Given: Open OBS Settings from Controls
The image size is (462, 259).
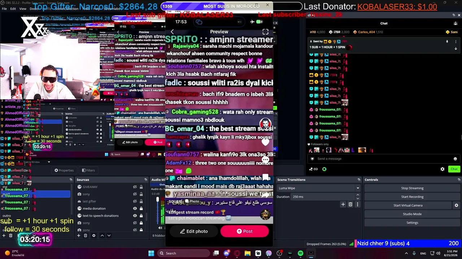Looking at the screenshot, I should click(x=412, y=223).
